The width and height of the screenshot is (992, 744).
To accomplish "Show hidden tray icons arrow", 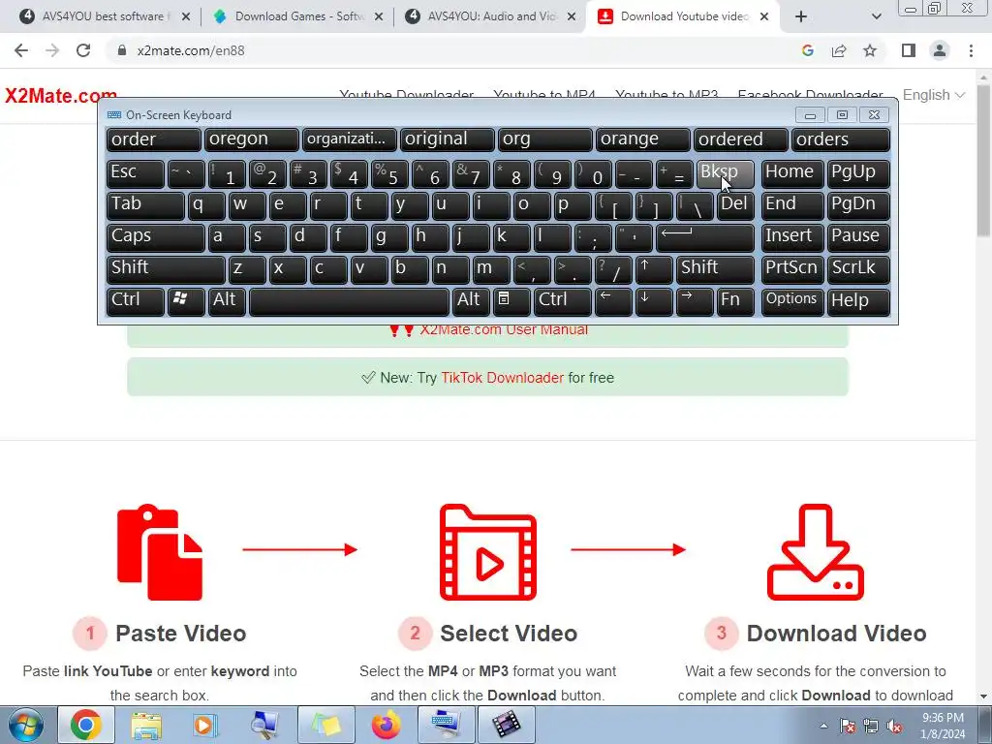I will (x=823, y=726).
